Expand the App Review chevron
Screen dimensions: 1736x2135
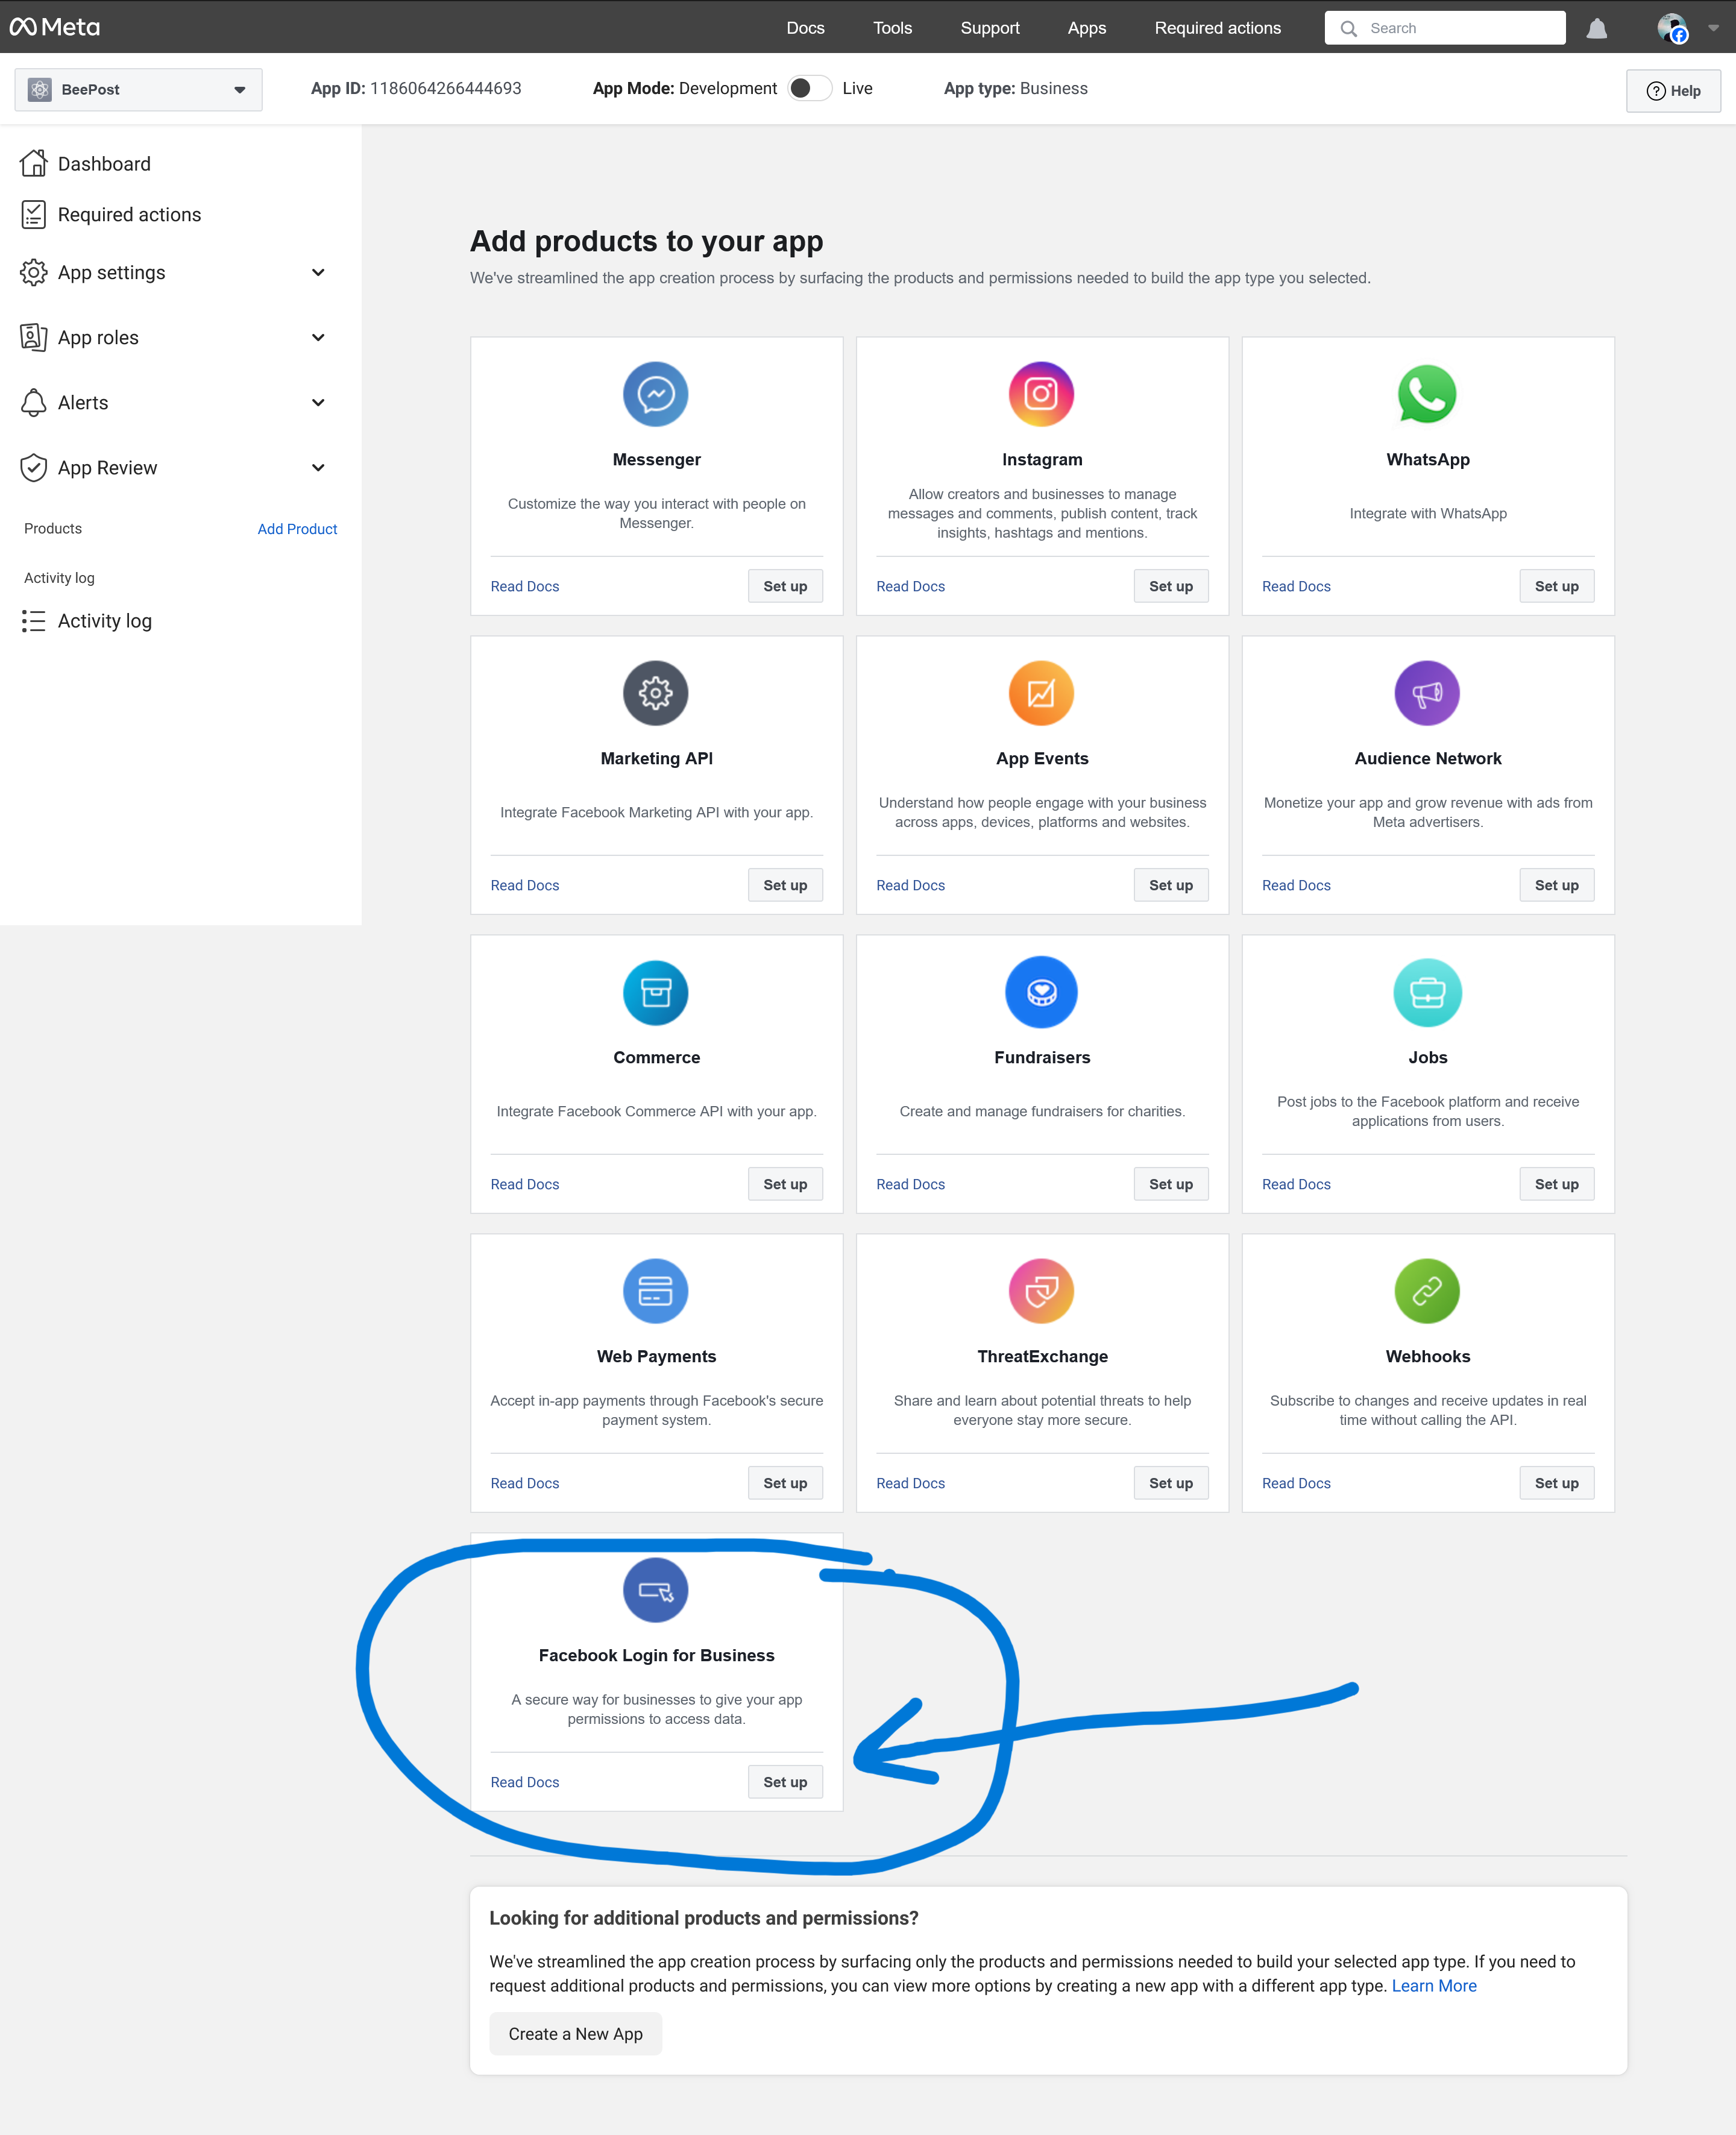[318, 467]
